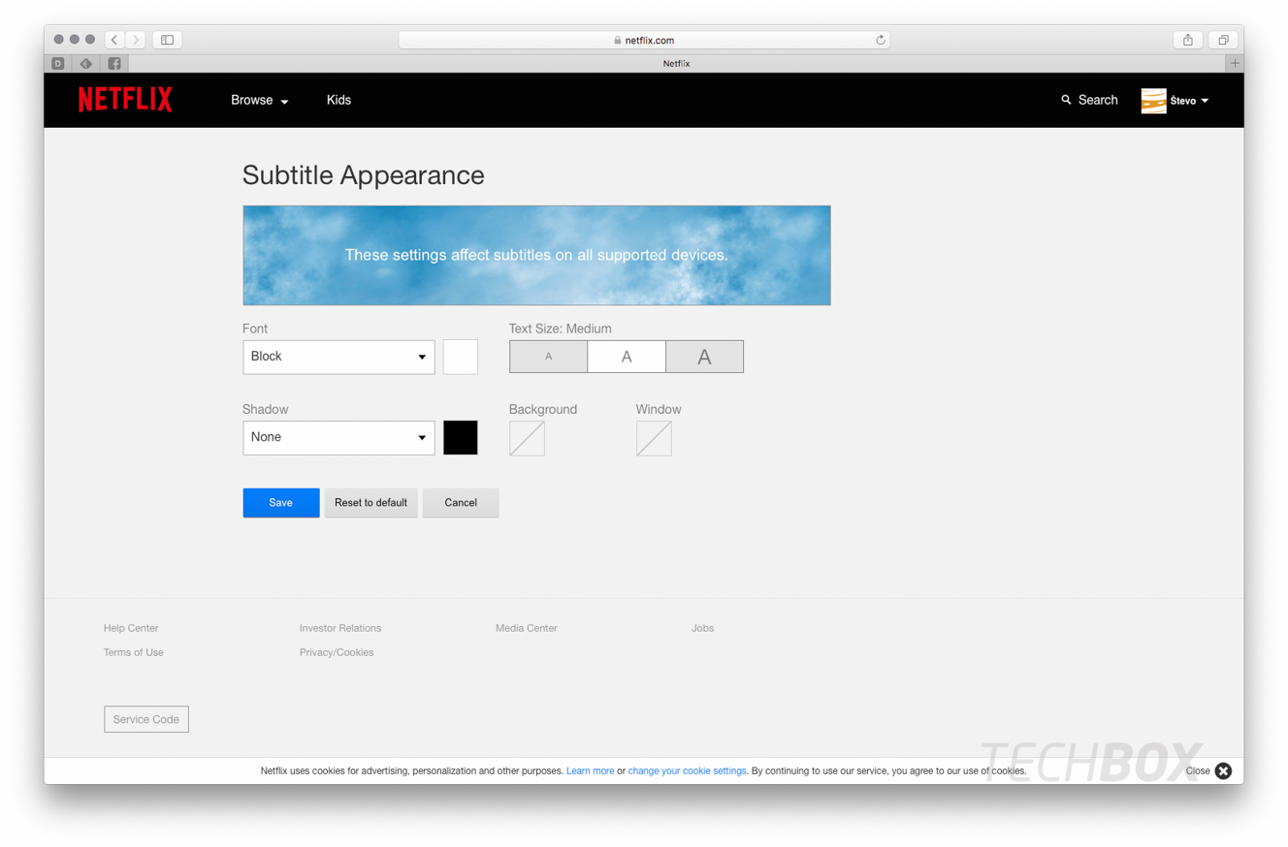Click the Števo profile avatar
This screenshot has height=847, width=1288.
click(x=1153, y=101)
